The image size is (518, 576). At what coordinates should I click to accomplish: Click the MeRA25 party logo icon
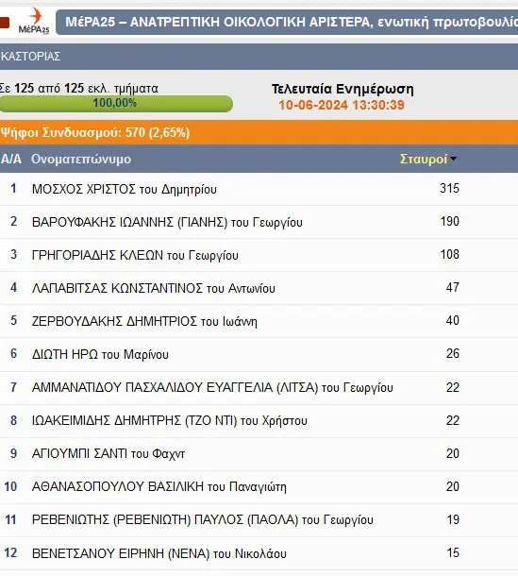click(34, 22)
